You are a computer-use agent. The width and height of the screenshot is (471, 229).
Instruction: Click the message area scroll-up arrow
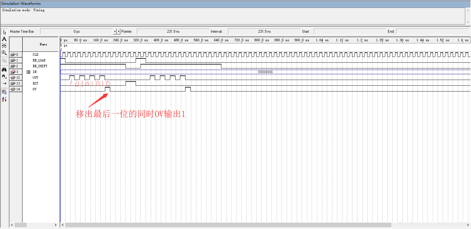click(468, 10)
